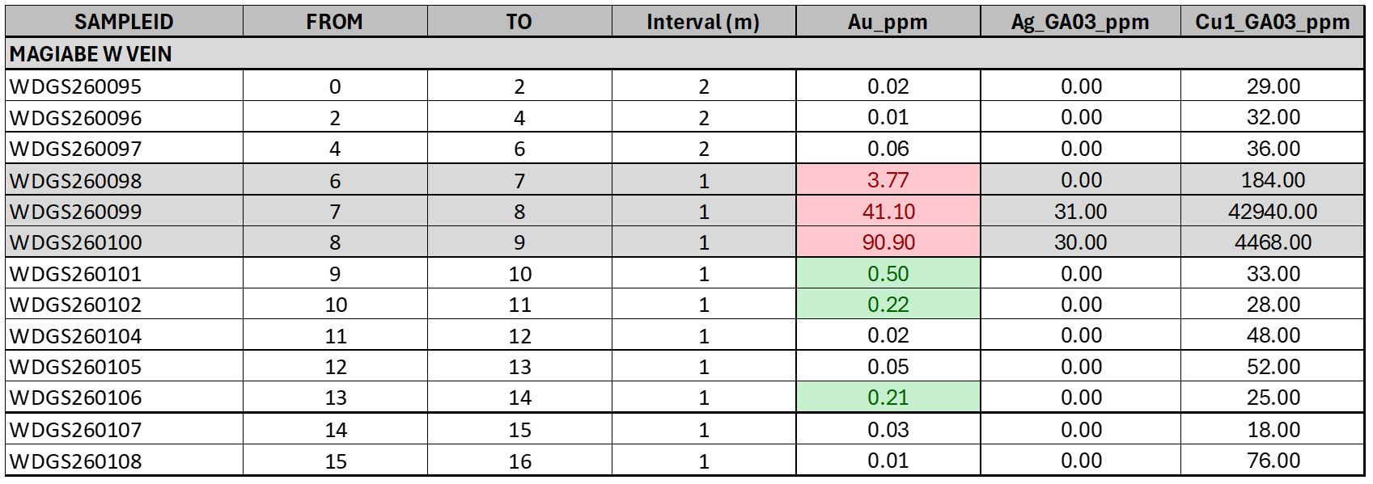
Task: Click the 31.00 silver value cell
Action: point(1080,212)
